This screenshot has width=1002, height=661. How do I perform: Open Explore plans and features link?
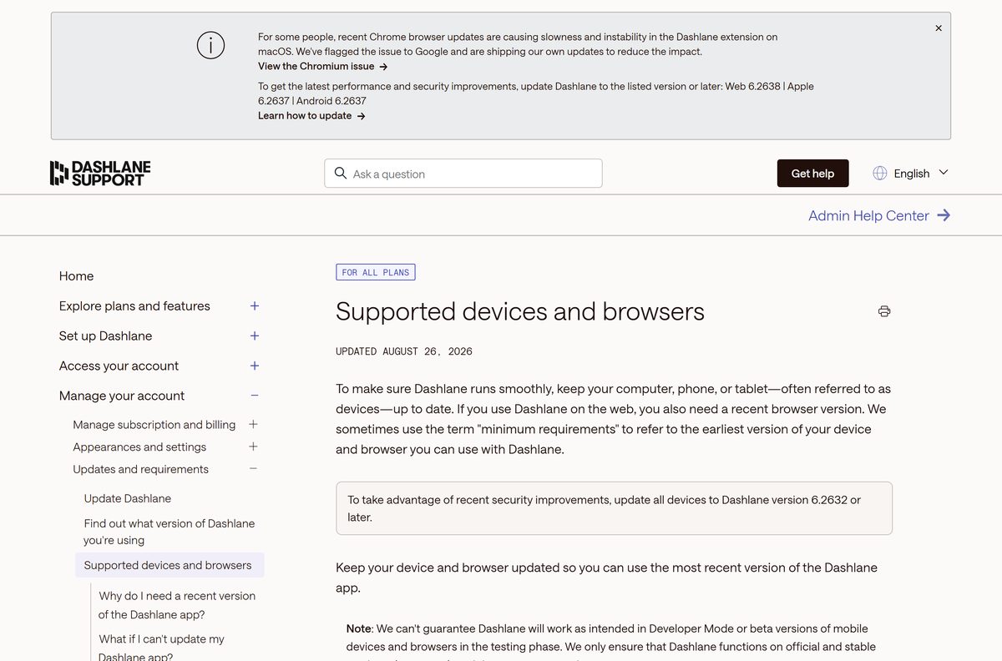coord(134,306)
